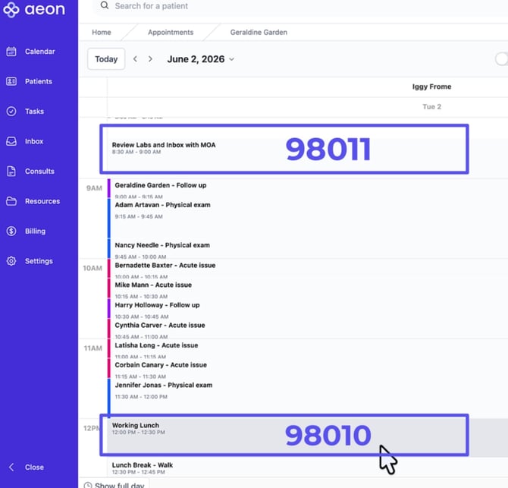Click the Settings menu label
508x488 pixels.
tap(39, 261)
